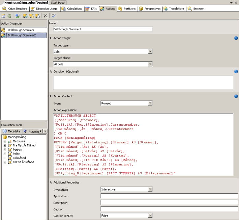Click the Caption input field

[169, 209]
